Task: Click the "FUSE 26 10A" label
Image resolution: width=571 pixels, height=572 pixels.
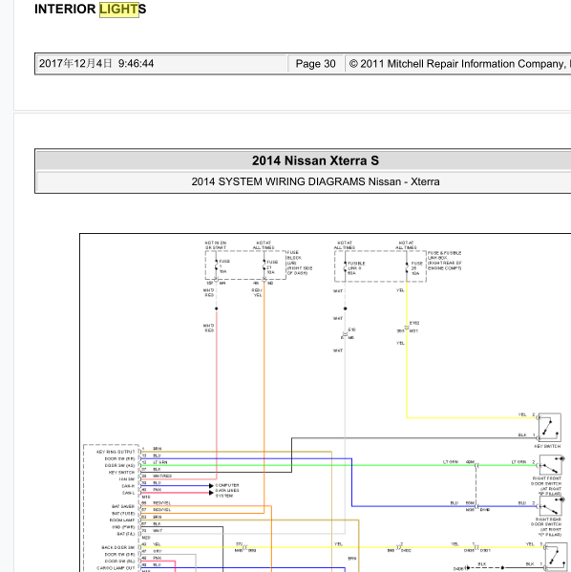Action: 416,268
